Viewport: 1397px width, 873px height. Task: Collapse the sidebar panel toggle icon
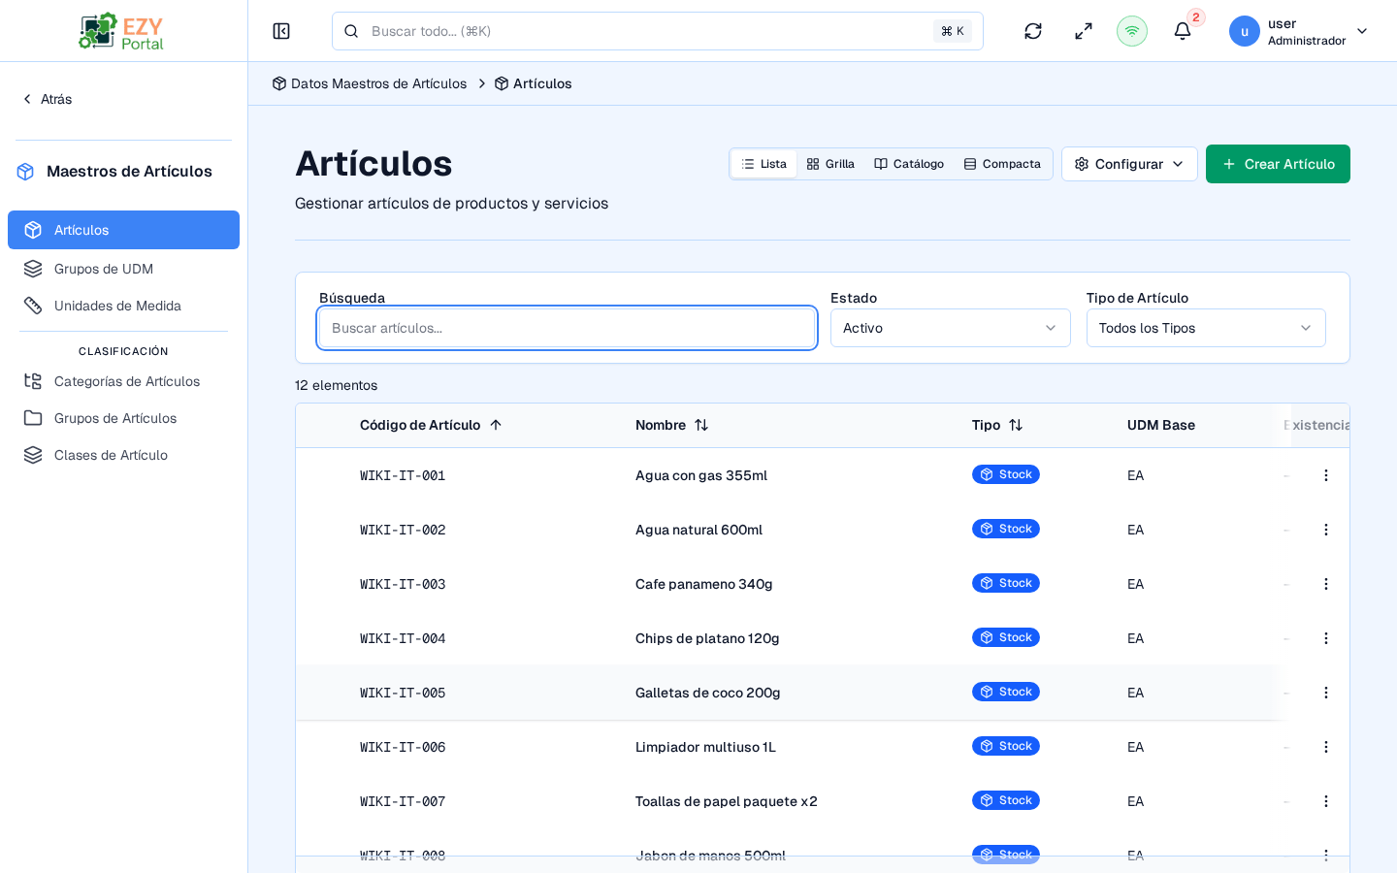[281, 31]
